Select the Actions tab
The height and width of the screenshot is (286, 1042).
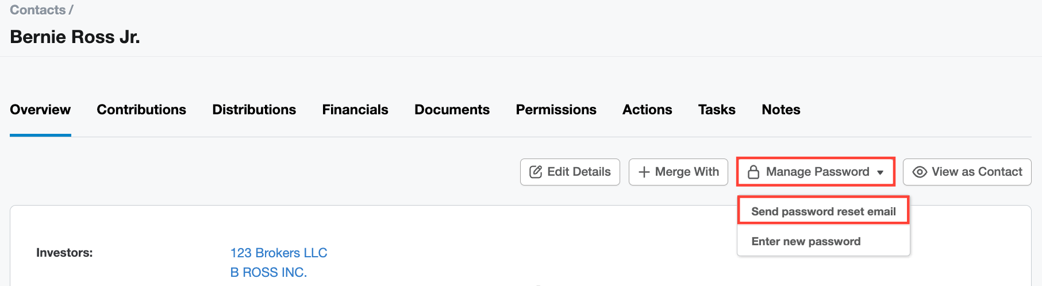pos(647,110)
